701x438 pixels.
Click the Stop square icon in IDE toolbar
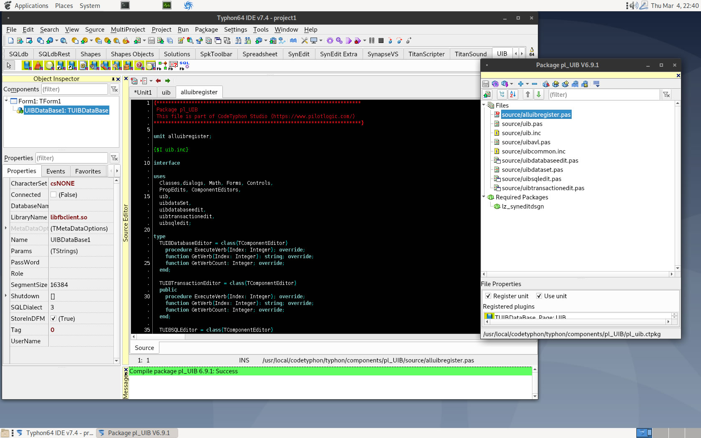point(381,40)
